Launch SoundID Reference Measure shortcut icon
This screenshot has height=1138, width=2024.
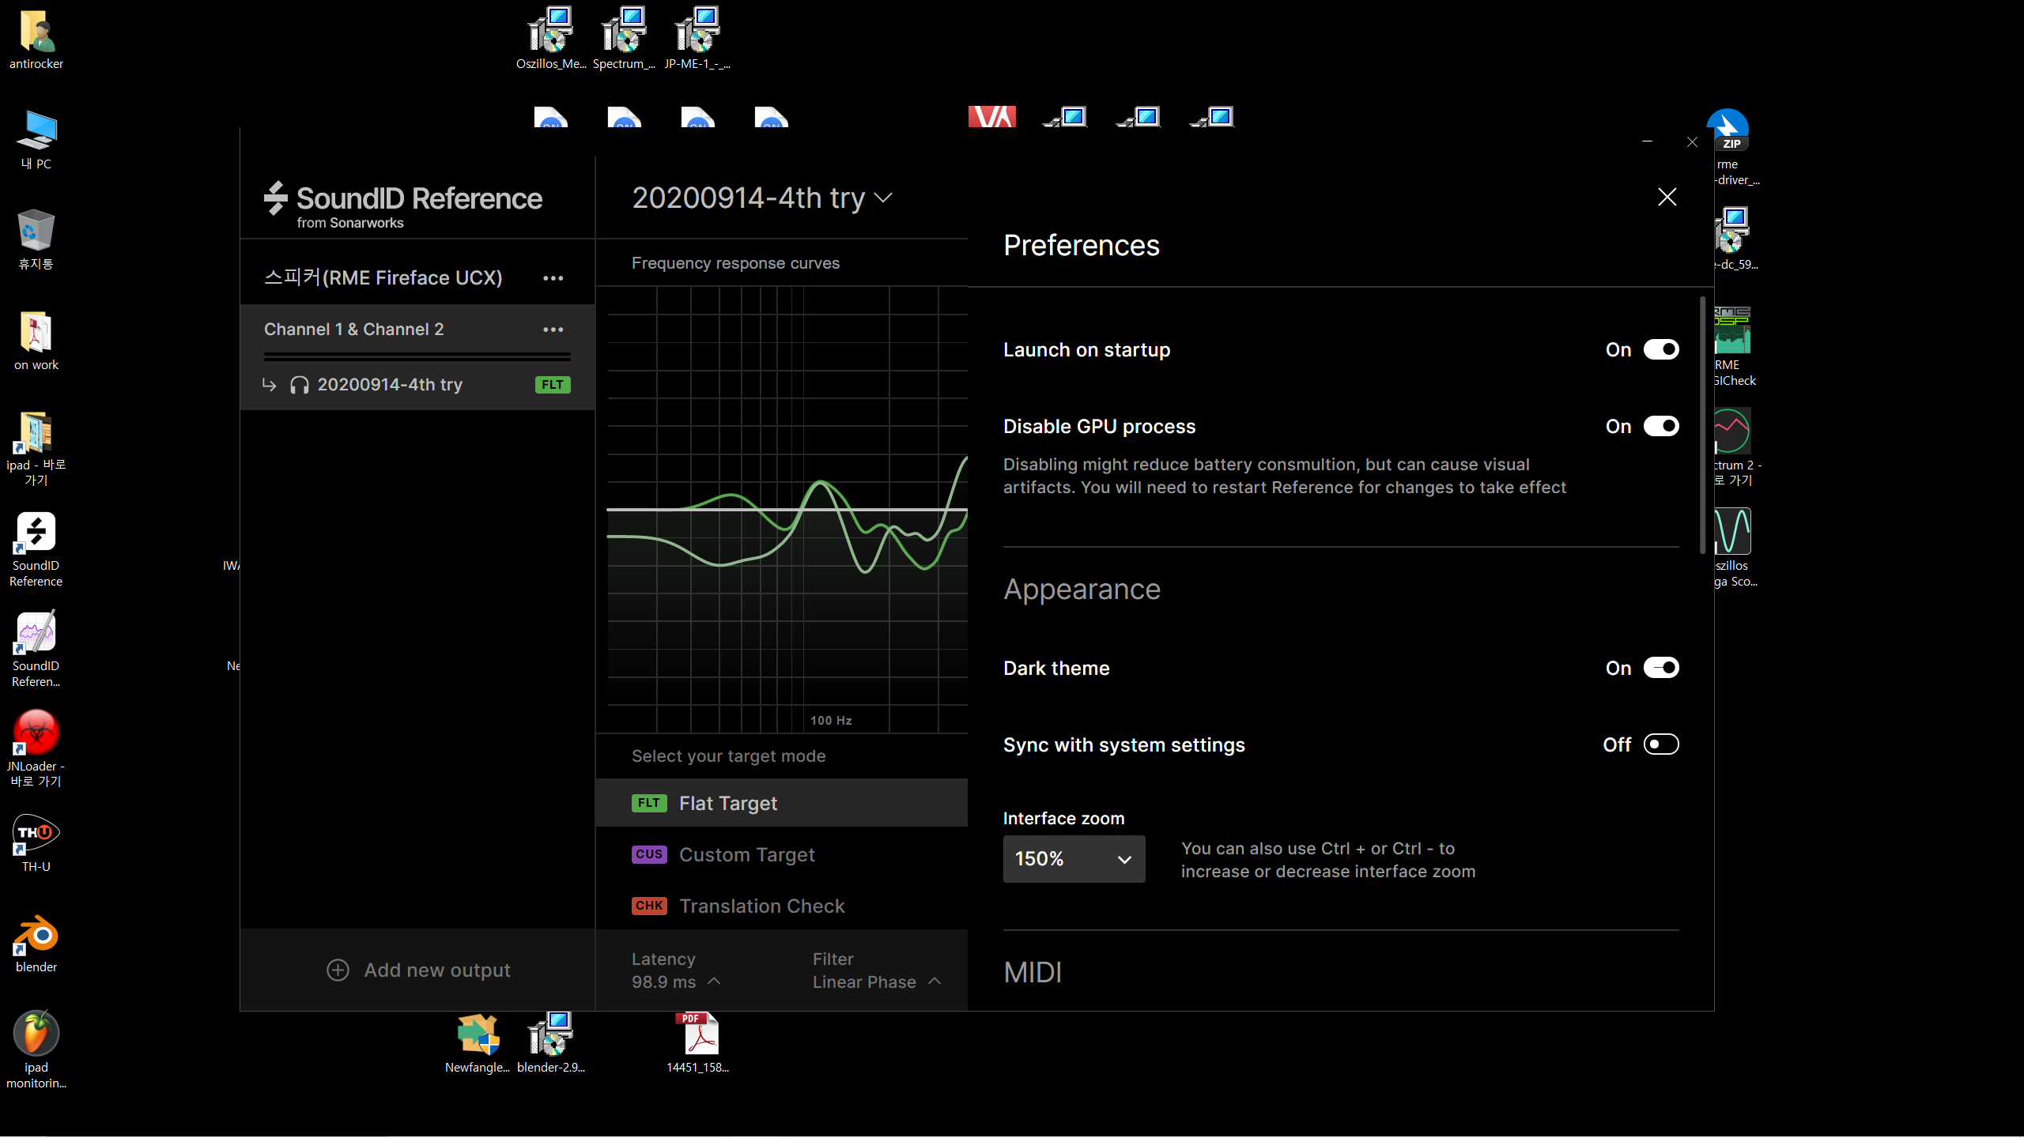pyautogui.click(x=36, y=649)
